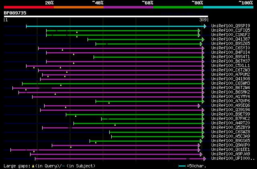Click the red 20% identity legend segment

[29, 7]
